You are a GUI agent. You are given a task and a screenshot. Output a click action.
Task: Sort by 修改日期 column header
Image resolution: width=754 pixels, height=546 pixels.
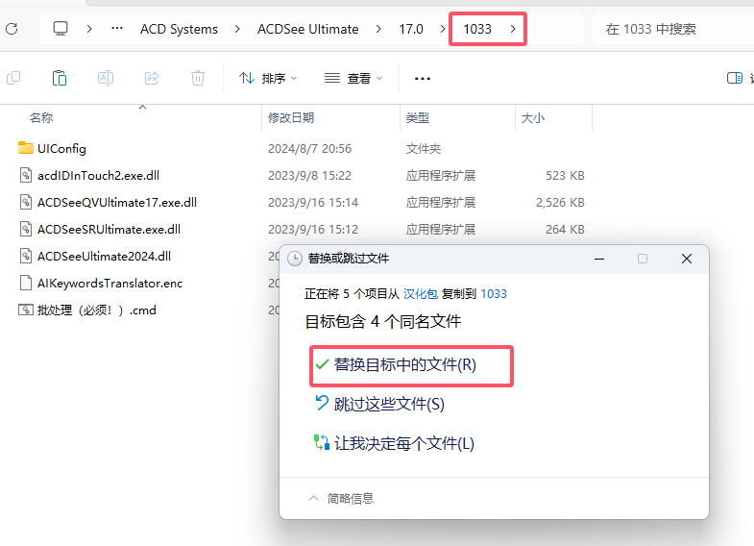[x=291, y=118]
